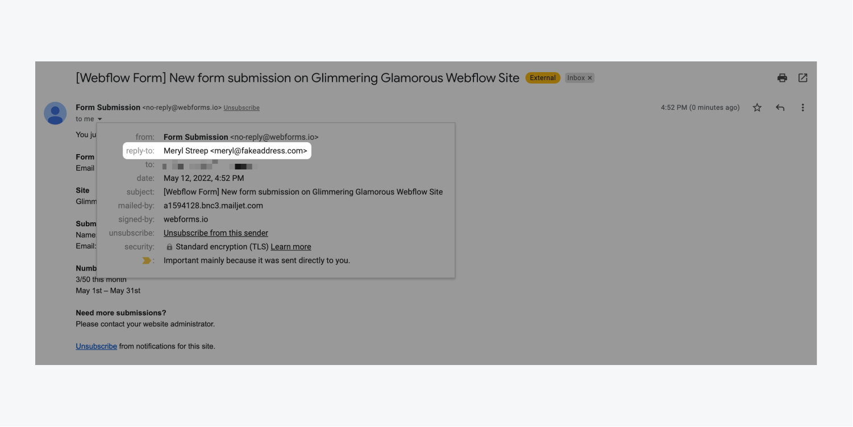Remove the Inbox label via x
The width and height of the screenshot is (853, 427).
click(590, 78)
